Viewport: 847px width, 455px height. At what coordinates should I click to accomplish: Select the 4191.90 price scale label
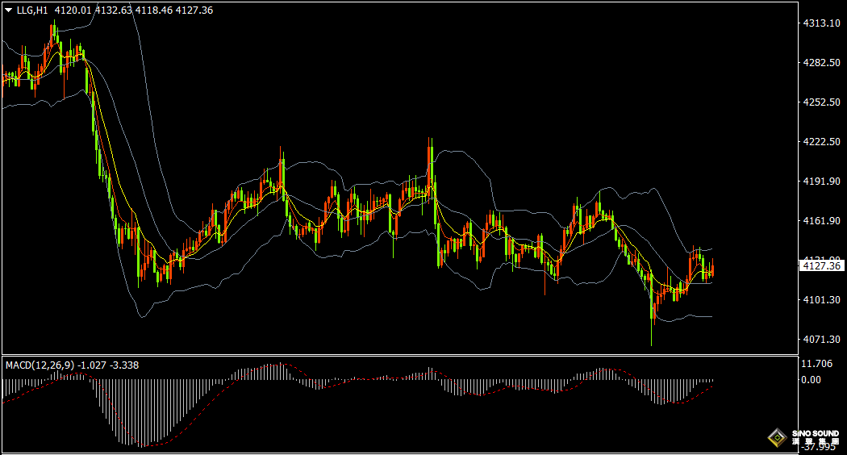point(822,181)
